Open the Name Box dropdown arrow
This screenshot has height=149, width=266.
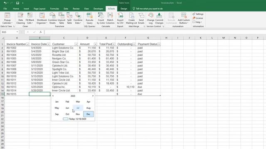17,32
